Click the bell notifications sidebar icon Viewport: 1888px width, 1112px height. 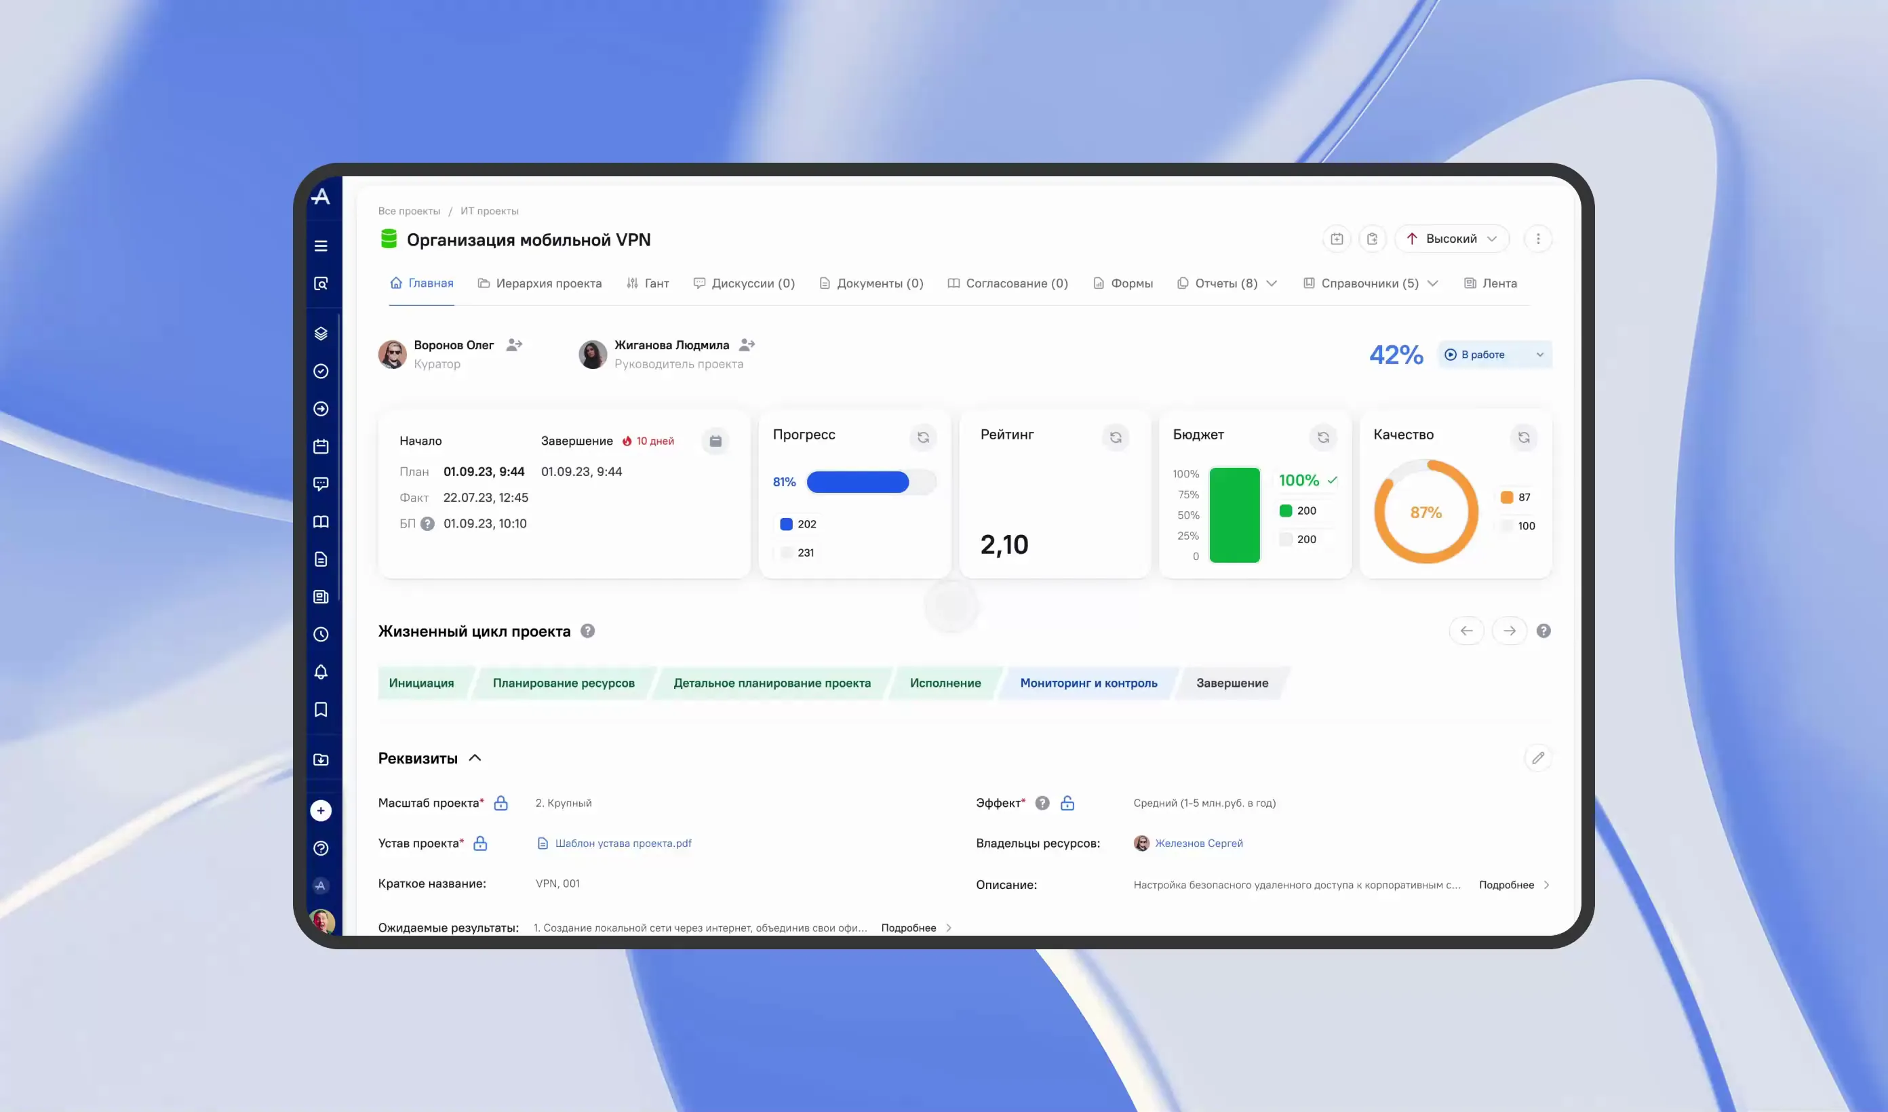321,671
